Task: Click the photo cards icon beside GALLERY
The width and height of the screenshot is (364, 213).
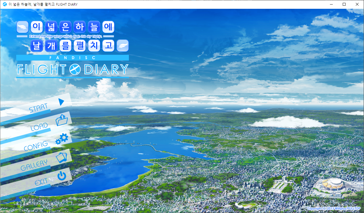Action: pyautogui.click(x=62, y=157)
